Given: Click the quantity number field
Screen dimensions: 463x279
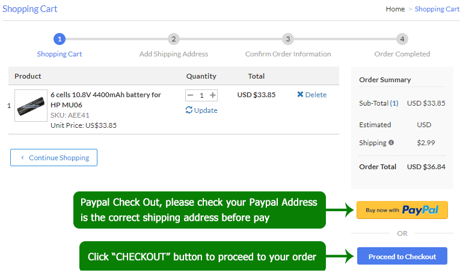Looking at the screenshot, I should (201, 95).
